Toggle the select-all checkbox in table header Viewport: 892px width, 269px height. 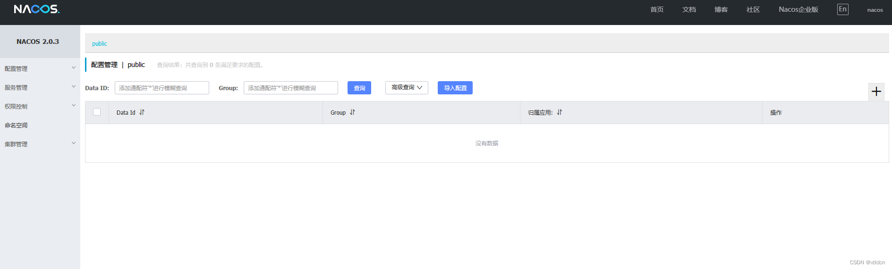(x=97, y=112)
